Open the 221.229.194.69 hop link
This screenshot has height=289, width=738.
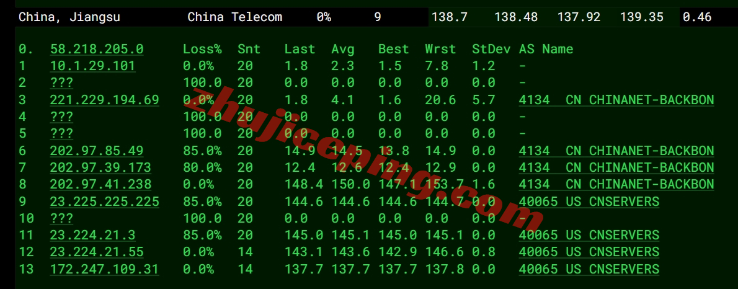tap(104, 100)
